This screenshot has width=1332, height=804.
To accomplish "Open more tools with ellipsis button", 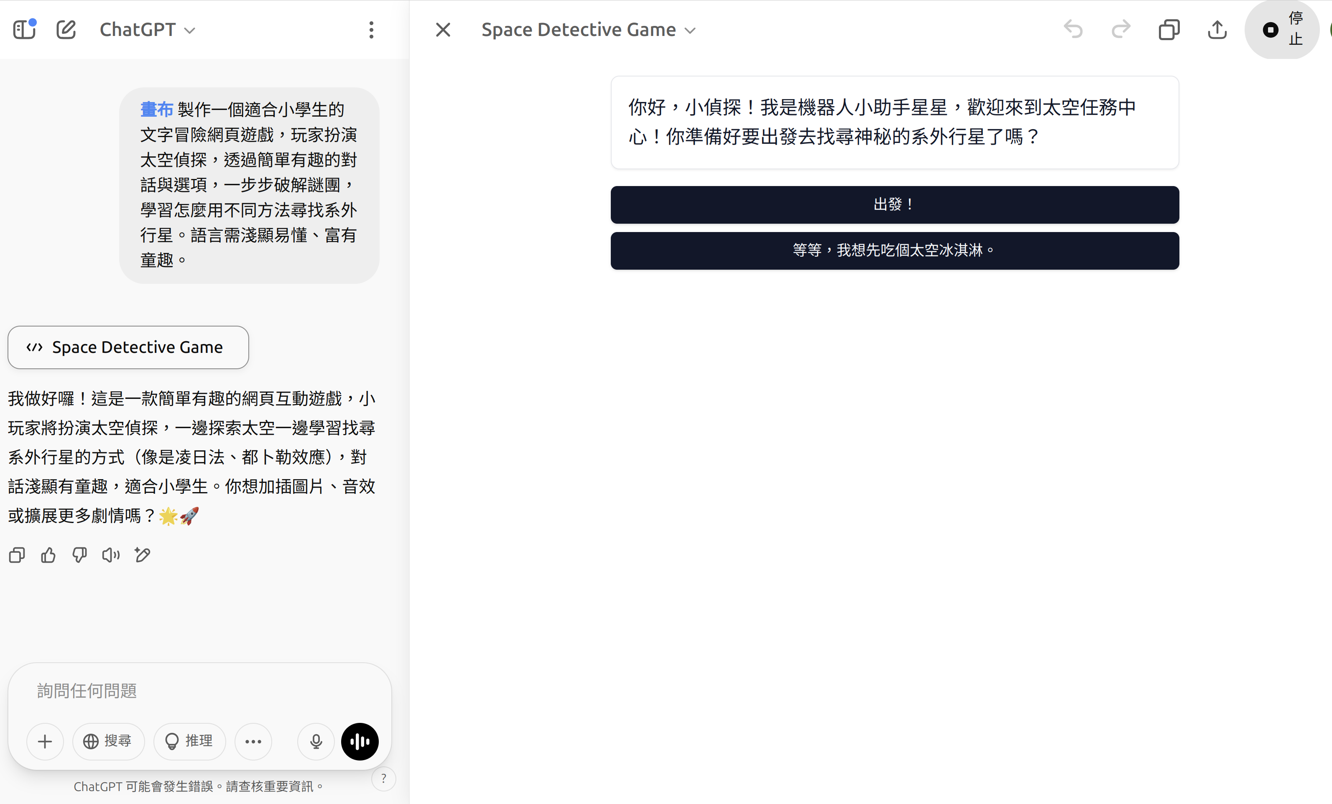I will point(253,741).
